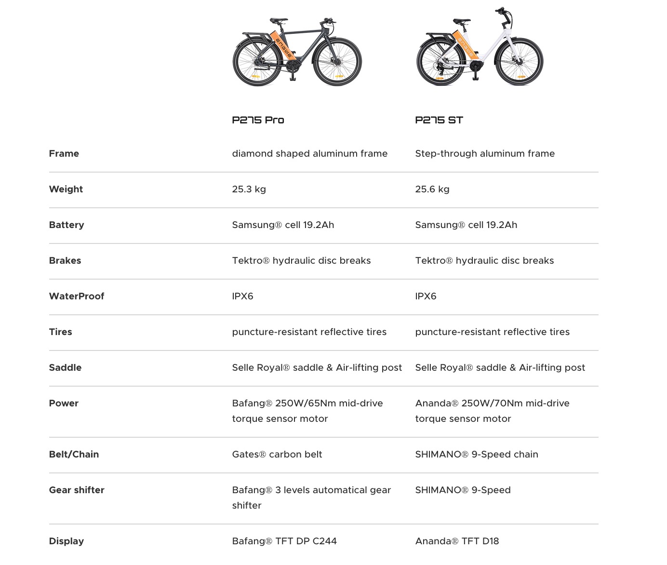The height and width of the screenshot is (565, 667).
Task: Click the WaterProof row label
Action: pos(76,296)
